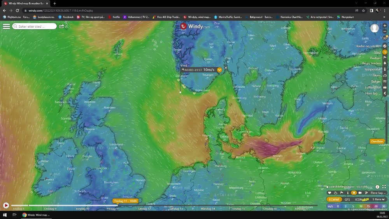Close the wind picker popup
The width and height of the screenshot is (389, 219).
[226, 68]
